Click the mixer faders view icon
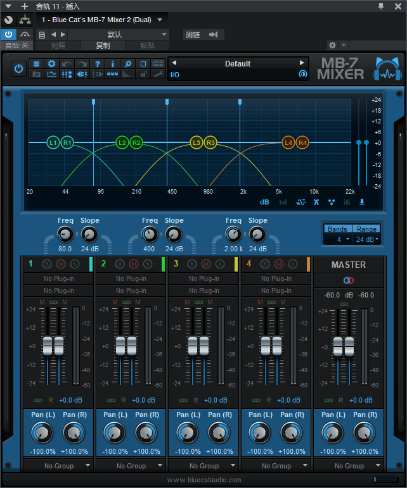407x488 pixels. 67,74
